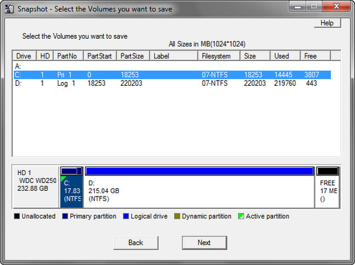Click the FREE unallocated space block
The image size is (355, 265).
pyautogui.click(x=328, y=187)
